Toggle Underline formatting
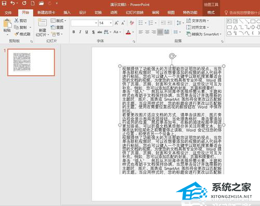260x206 pixels. click(87, 32)
